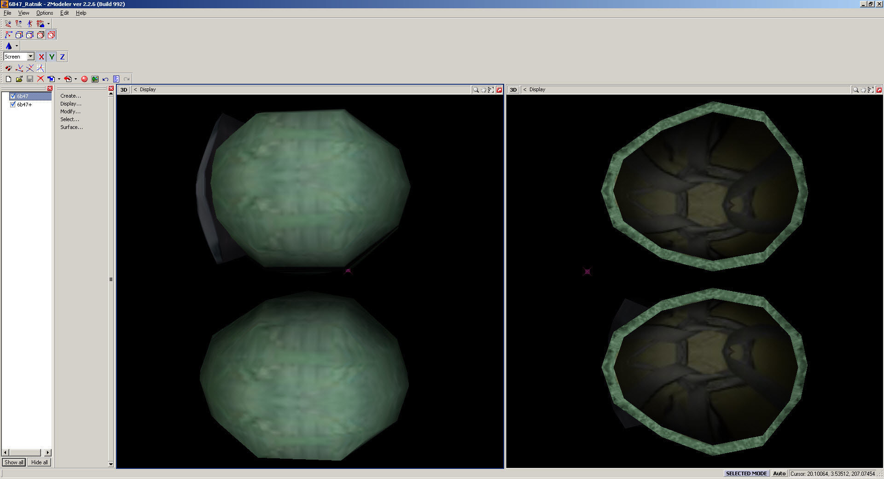884x479 pixels.
Task: Close the objects list panel
Action: pyautogui.click(x=50, y=88)
